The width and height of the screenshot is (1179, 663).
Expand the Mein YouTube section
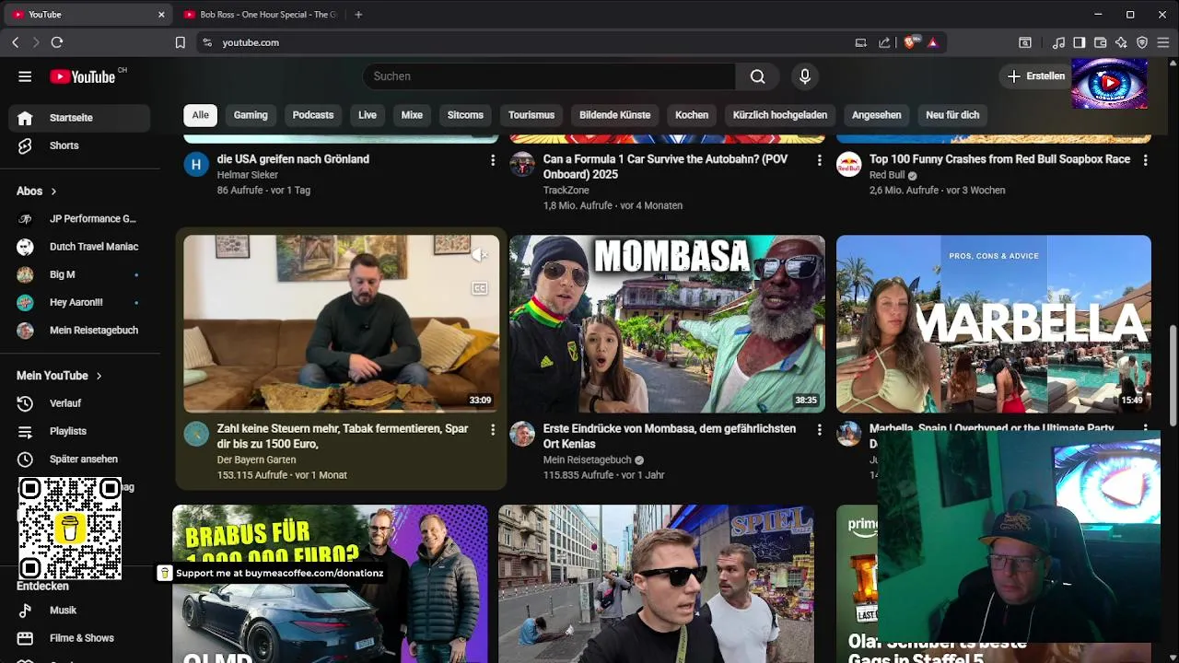(60, 376)
